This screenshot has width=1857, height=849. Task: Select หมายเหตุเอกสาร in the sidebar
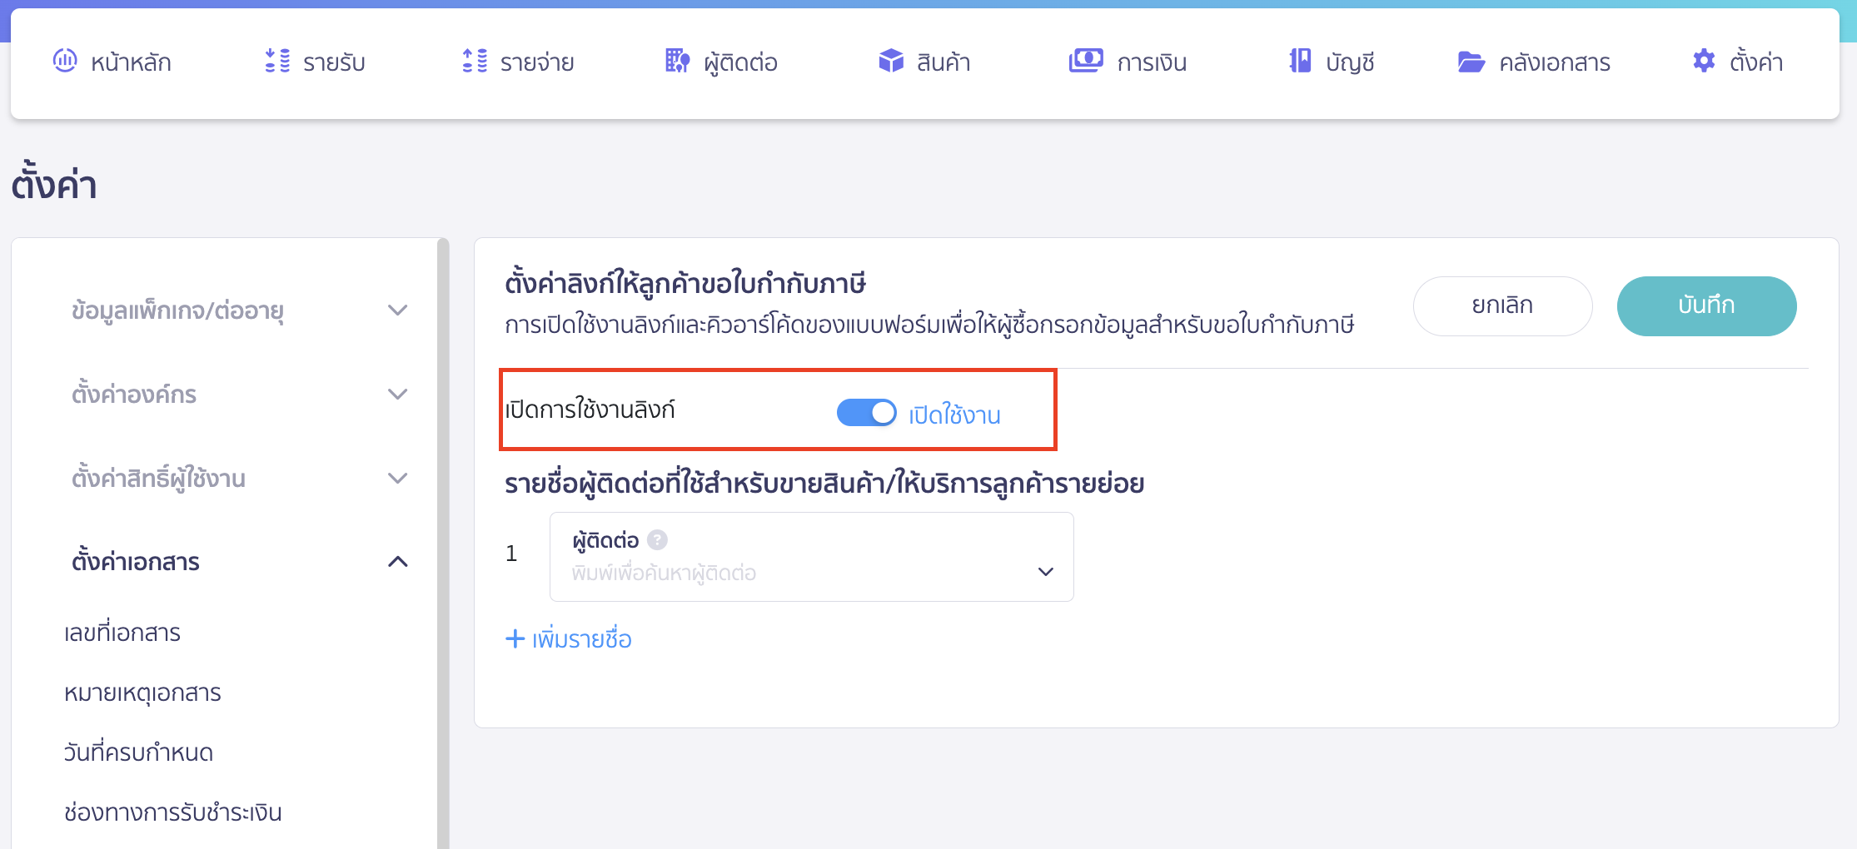coord(145,693)
